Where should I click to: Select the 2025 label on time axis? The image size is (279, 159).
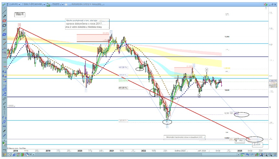click(x=240, y=151)
